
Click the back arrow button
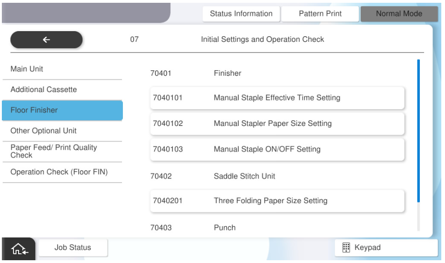pyautogui.click(x=46, y=40)
